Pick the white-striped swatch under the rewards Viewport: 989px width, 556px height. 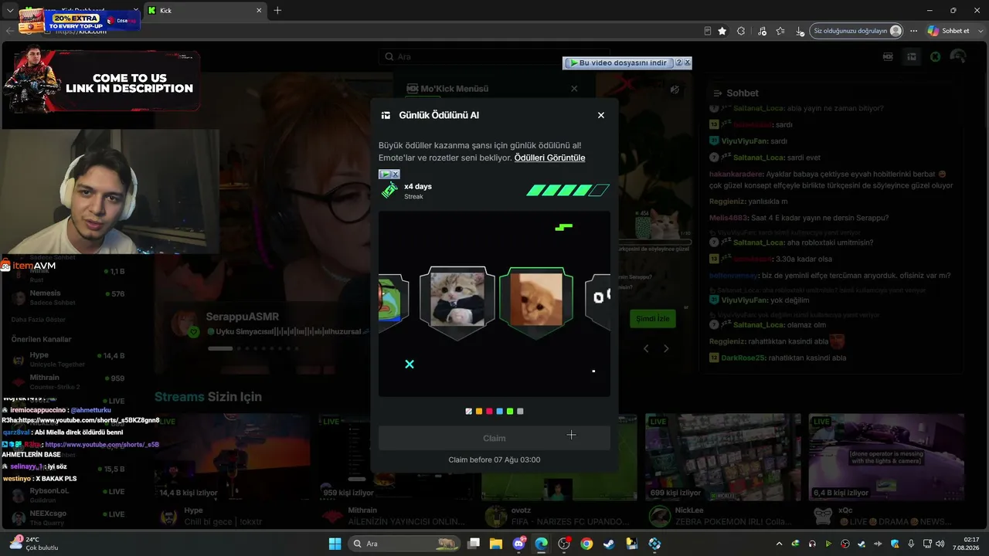point(469,412)
